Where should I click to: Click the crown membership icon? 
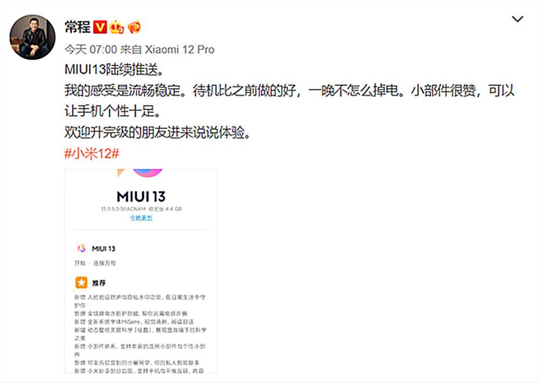tap(117, 27)
